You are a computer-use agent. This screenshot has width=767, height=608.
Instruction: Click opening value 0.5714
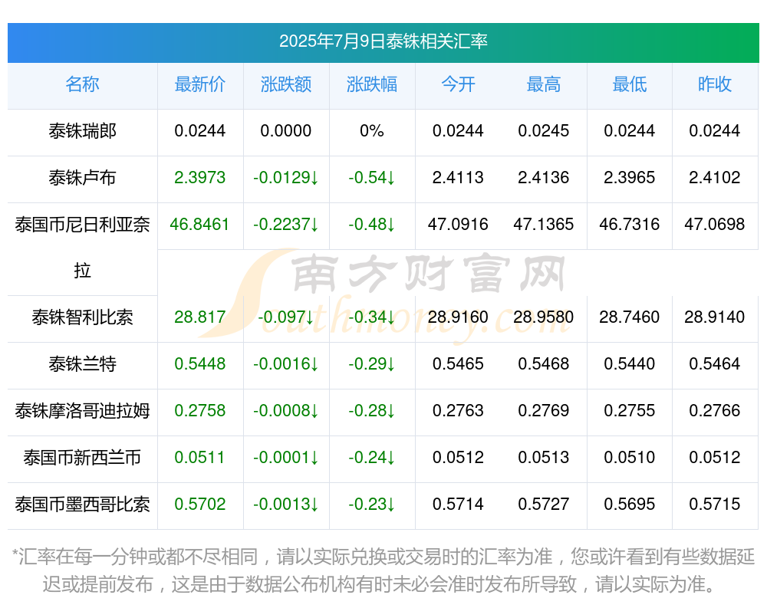[458, 504]
